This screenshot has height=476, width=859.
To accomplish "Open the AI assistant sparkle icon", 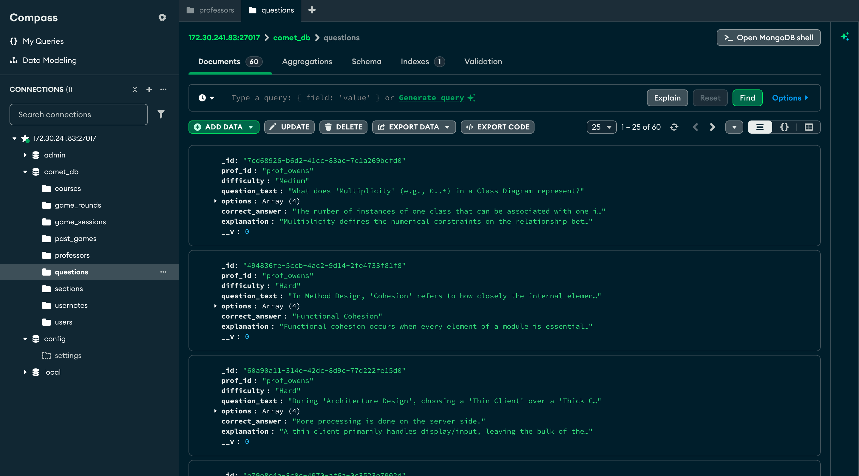I will (844, 37).
